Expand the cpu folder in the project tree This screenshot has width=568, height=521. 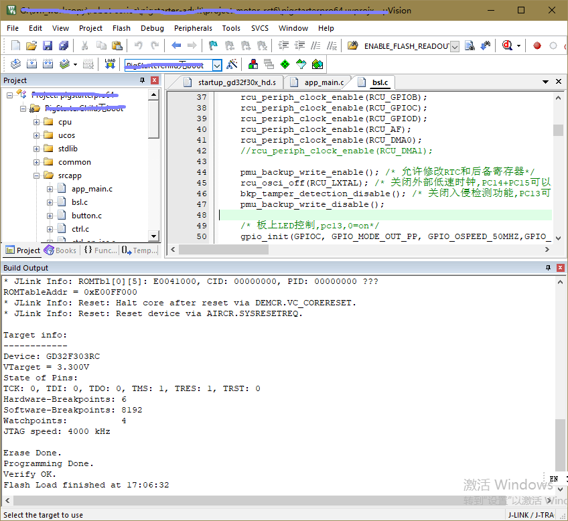[x=37, y=122]
